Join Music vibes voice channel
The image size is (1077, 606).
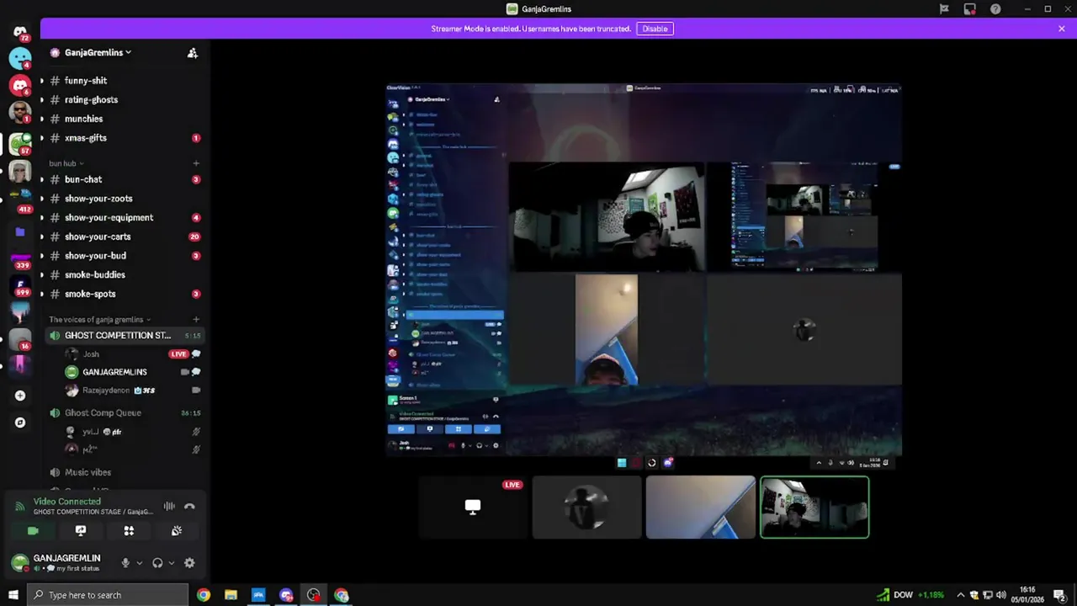coord(123,473)
